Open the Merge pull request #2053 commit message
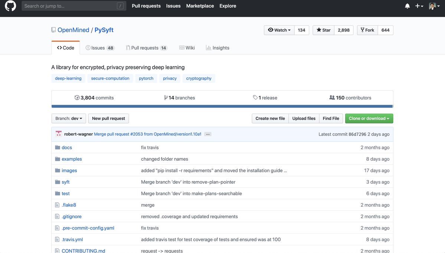 click(148, 134)
